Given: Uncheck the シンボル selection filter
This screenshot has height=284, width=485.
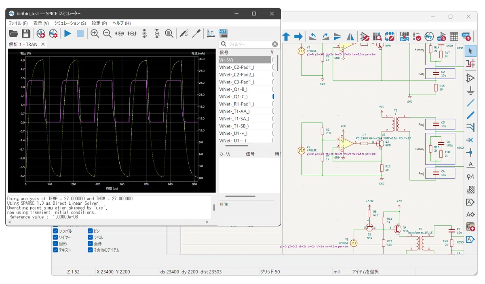Looking at the screenshot, I should tap(55, 231).
